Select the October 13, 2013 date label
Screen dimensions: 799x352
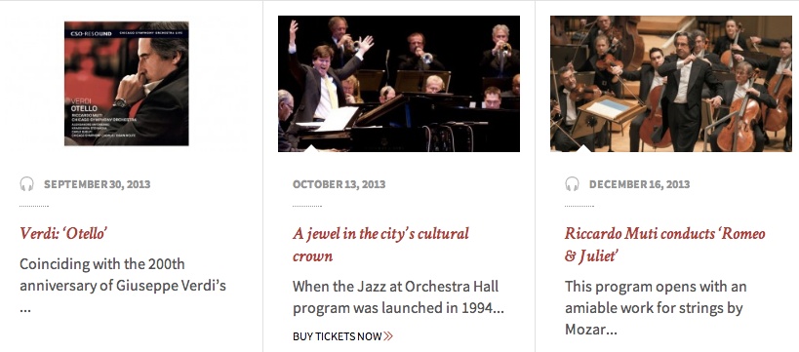click(339, 184)
